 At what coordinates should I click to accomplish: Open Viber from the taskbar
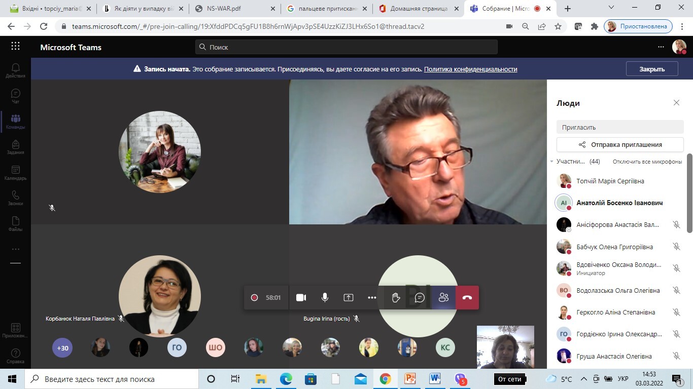point(460,379)
